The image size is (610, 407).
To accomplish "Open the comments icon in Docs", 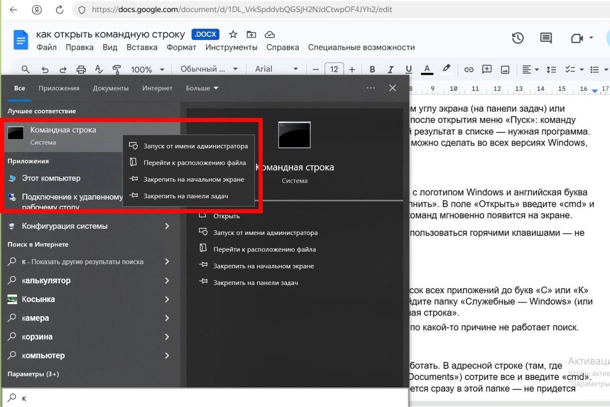I will tap(546, 38).
